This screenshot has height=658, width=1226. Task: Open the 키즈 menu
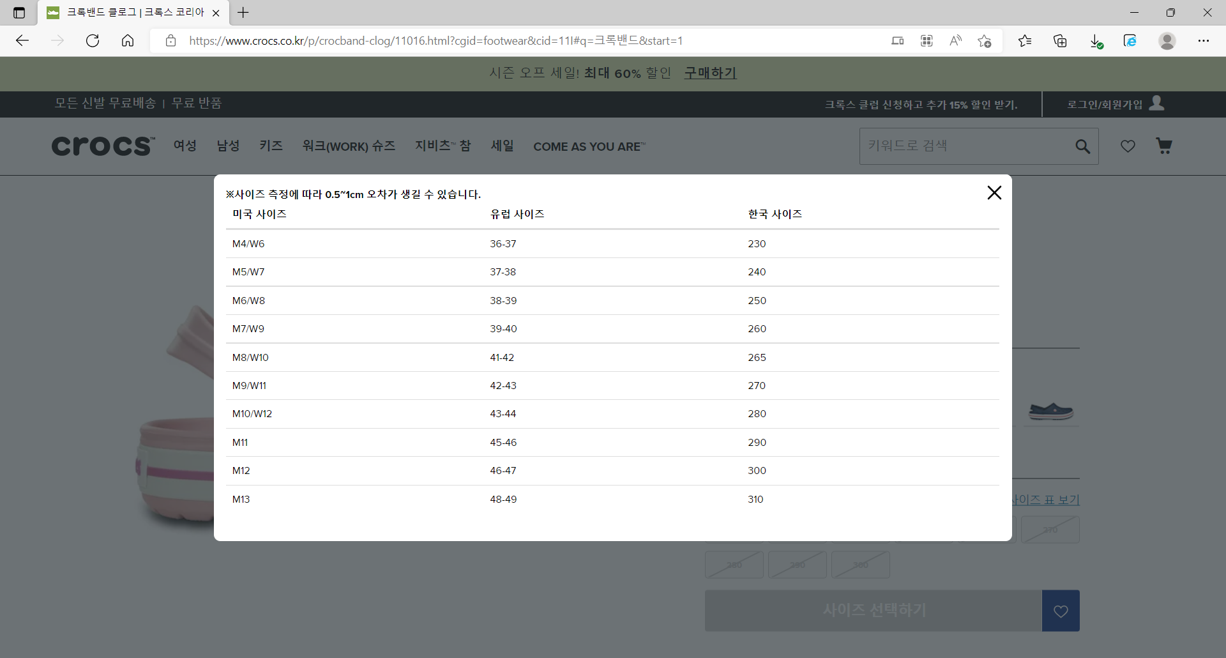pos(271,146)
